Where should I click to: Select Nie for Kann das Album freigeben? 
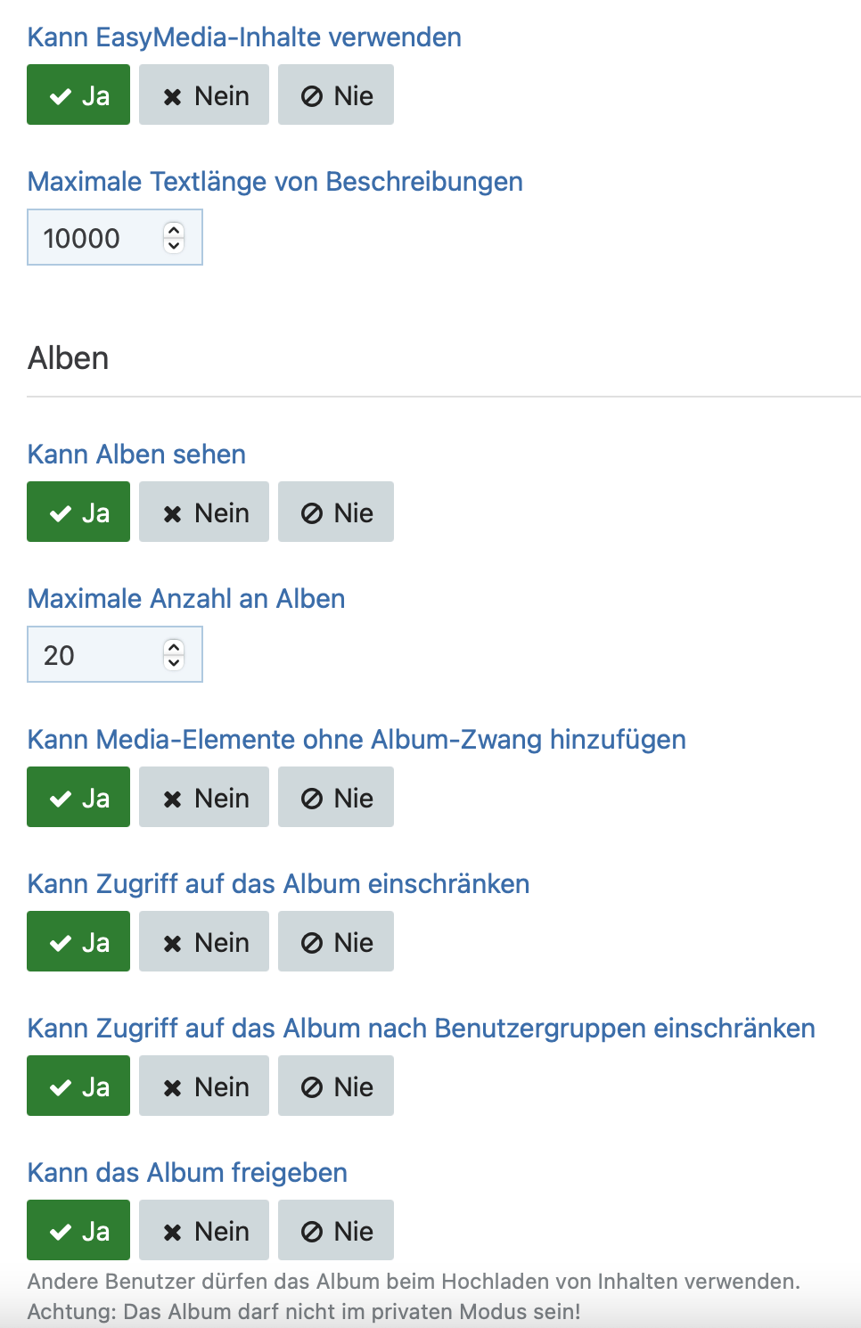pyautogui.click(x=336, y=1230)
